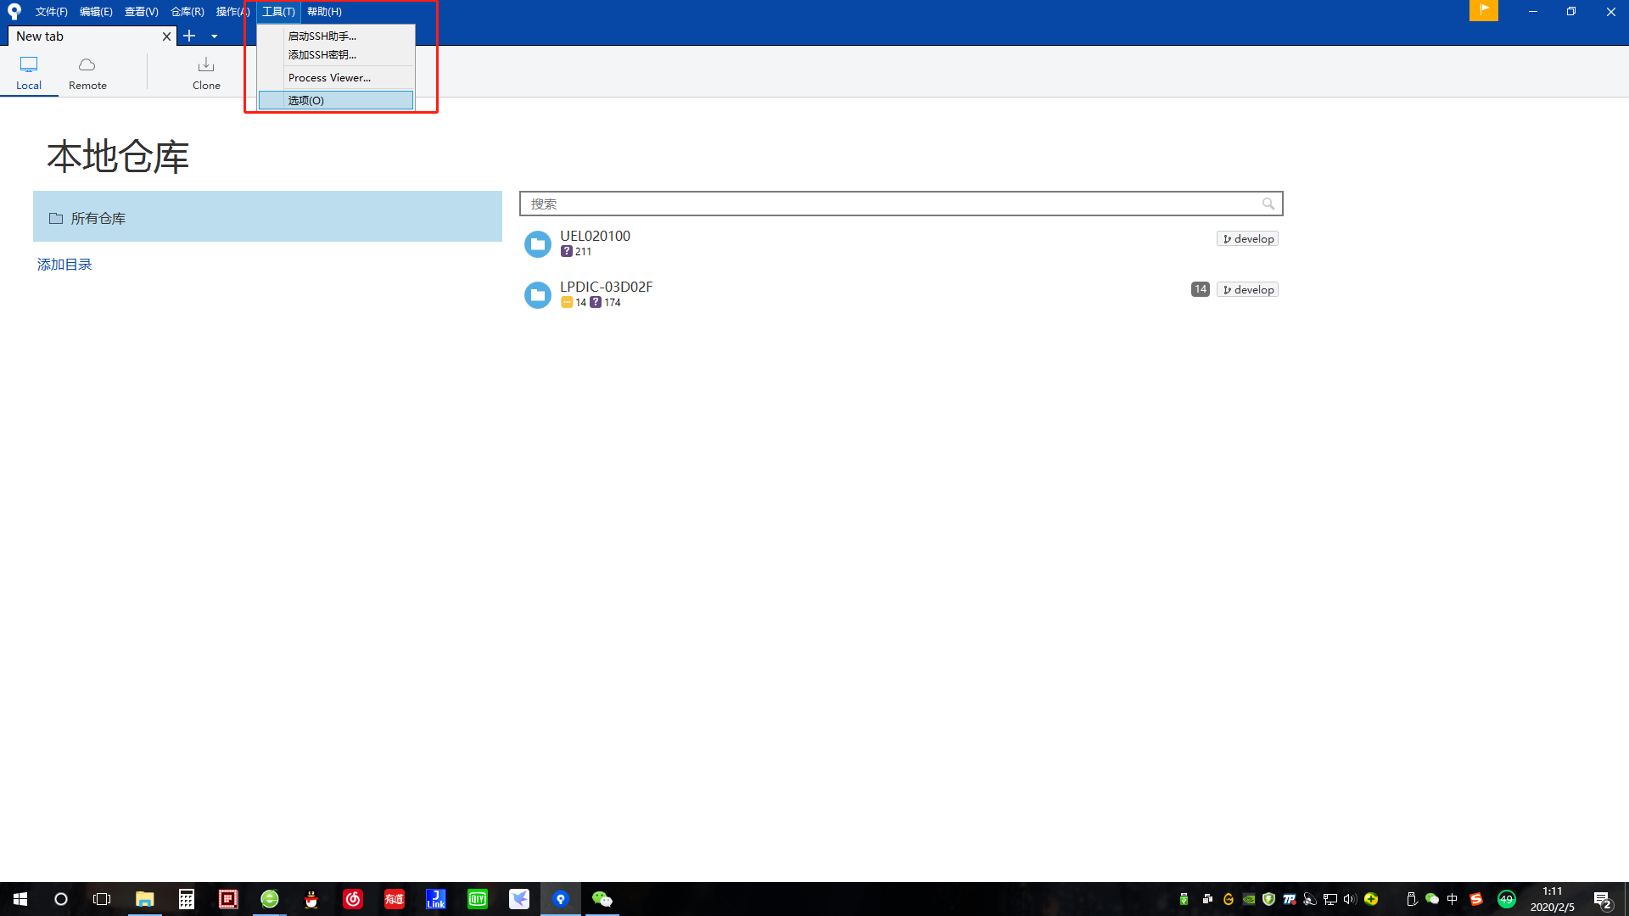The height and width of the screenshot is (916, 1629).
Task: Open Calculator from taskbar
Action: 187,899
